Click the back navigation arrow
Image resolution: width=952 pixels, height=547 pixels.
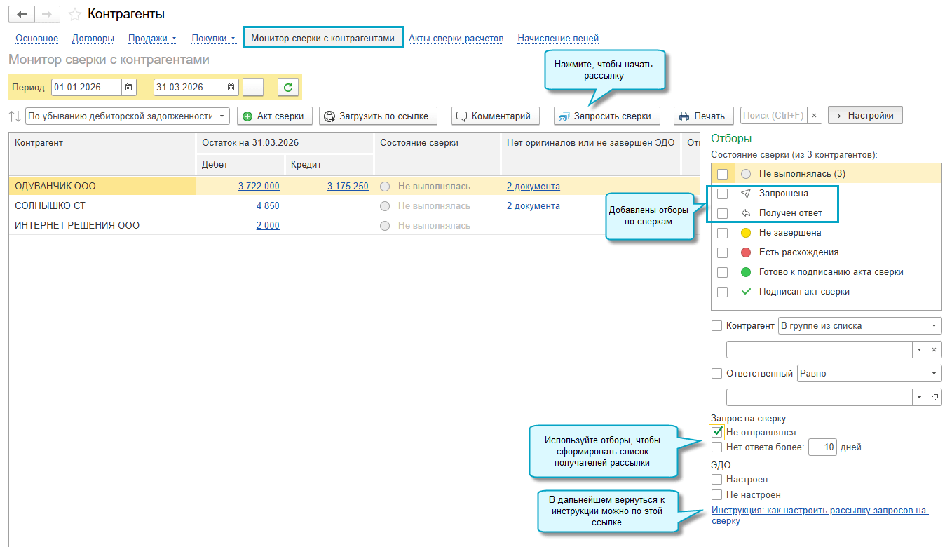22,14
